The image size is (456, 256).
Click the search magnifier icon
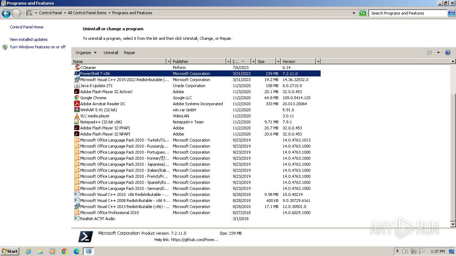pyautogui.click(x=451, y=13)
